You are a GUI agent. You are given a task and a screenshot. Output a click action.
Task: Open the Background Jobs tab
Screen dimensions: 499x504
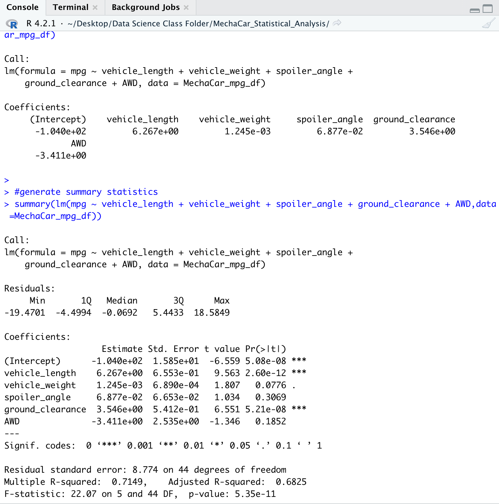(146, 7)
